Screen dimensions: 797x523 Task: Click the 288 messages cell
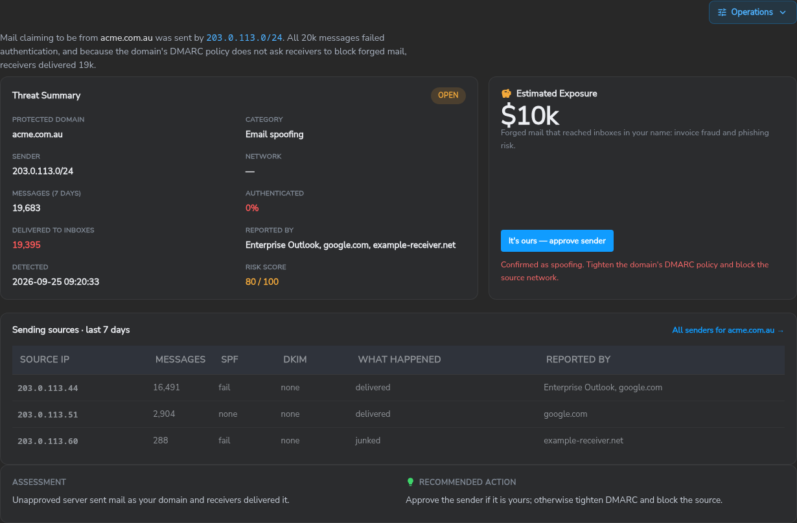(x=160, y=440)
